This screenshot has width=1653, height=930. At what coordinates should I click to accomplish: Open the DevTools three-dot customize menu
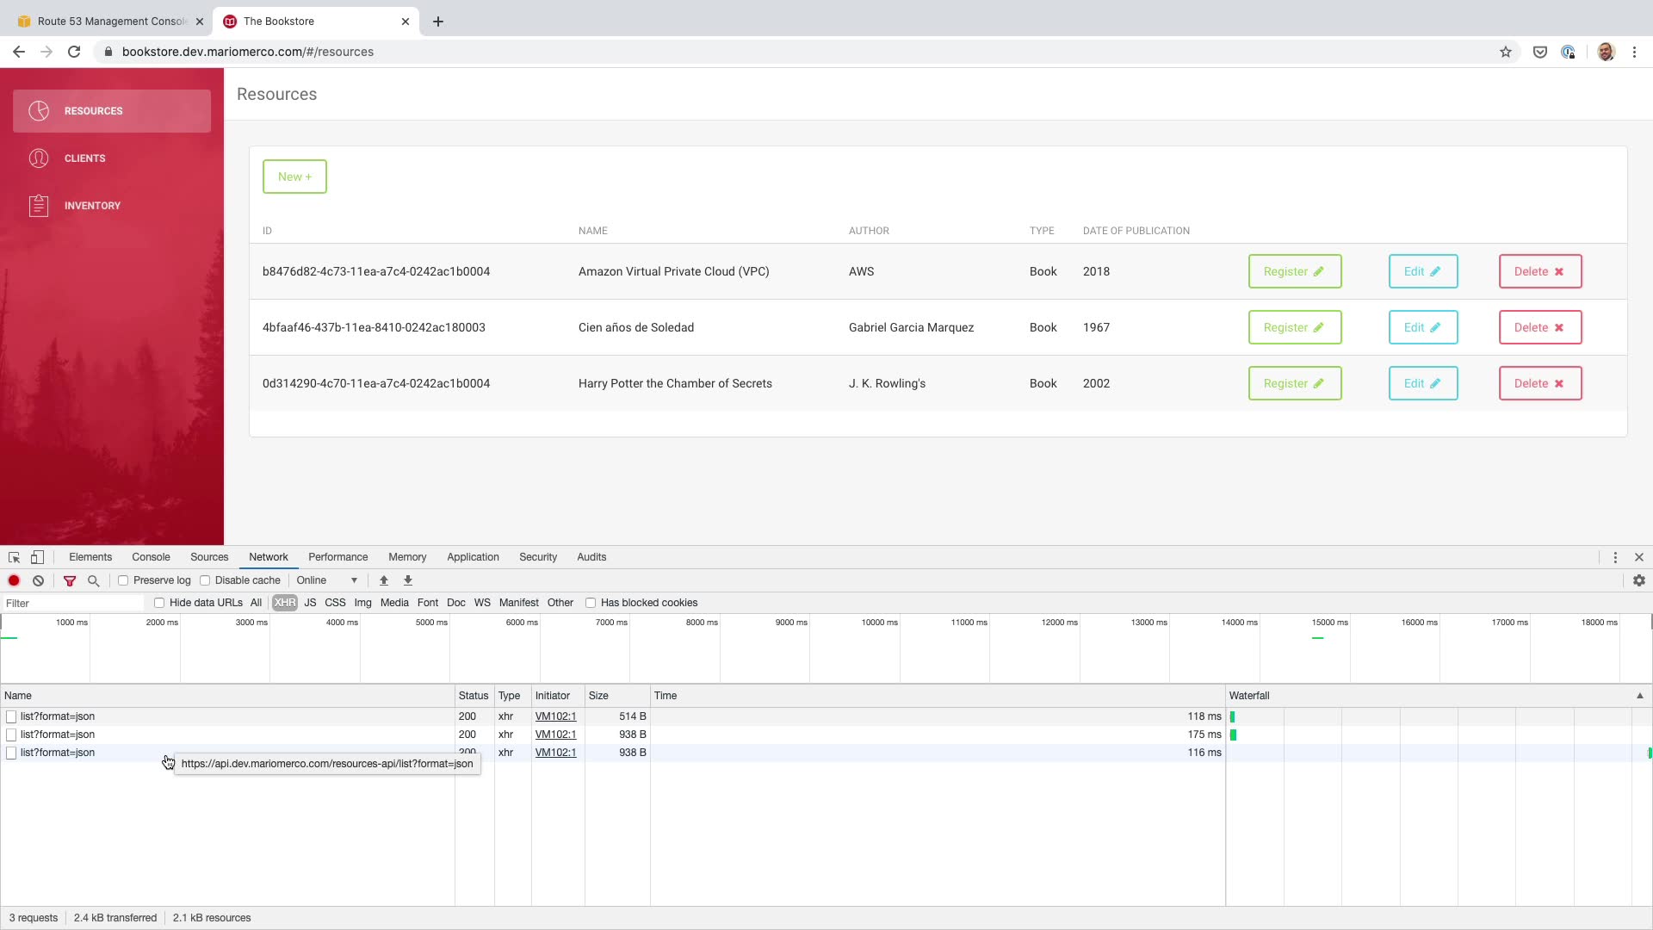coord(1615,557)
